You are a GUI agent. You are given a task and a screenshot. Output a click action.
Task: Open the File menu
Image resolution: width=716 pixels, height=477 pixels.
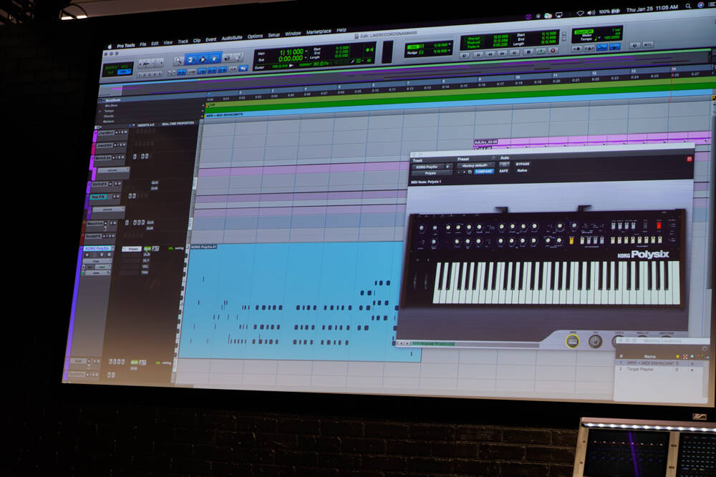[143, 44]
